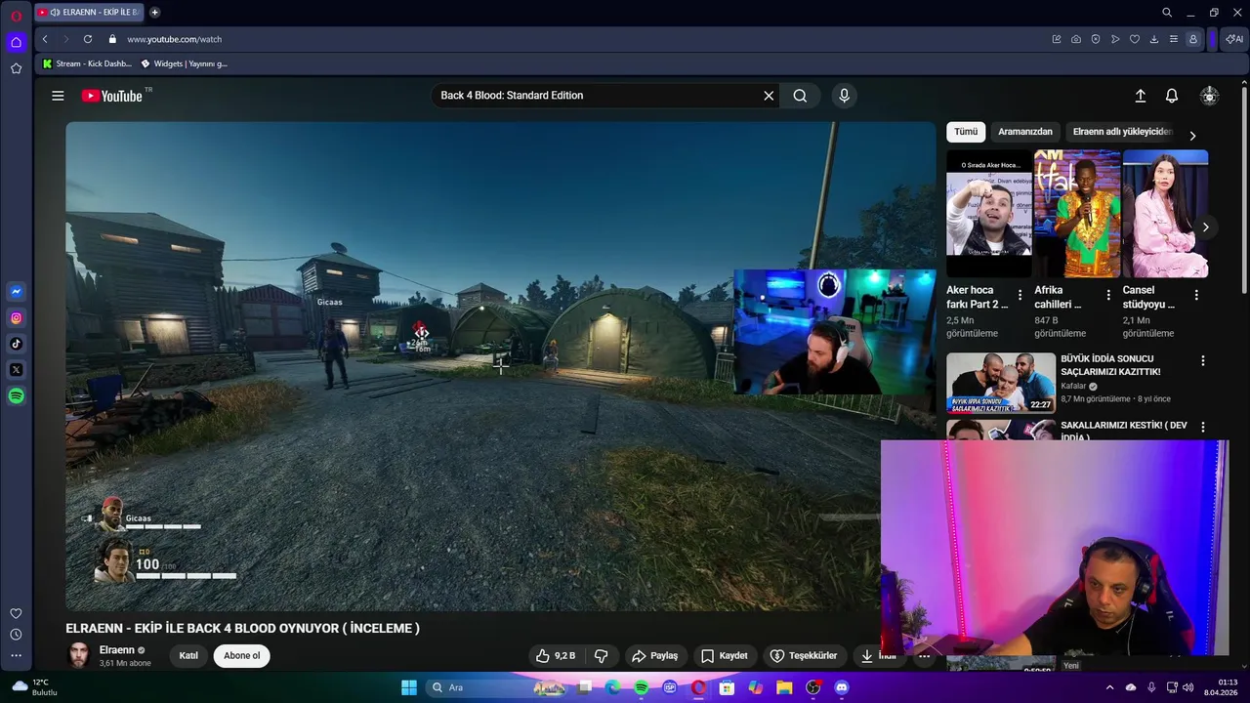Viewport: 1250px width, 703px height.
Task: Open more actions three-dot menu under video
Action: point(924,656)
